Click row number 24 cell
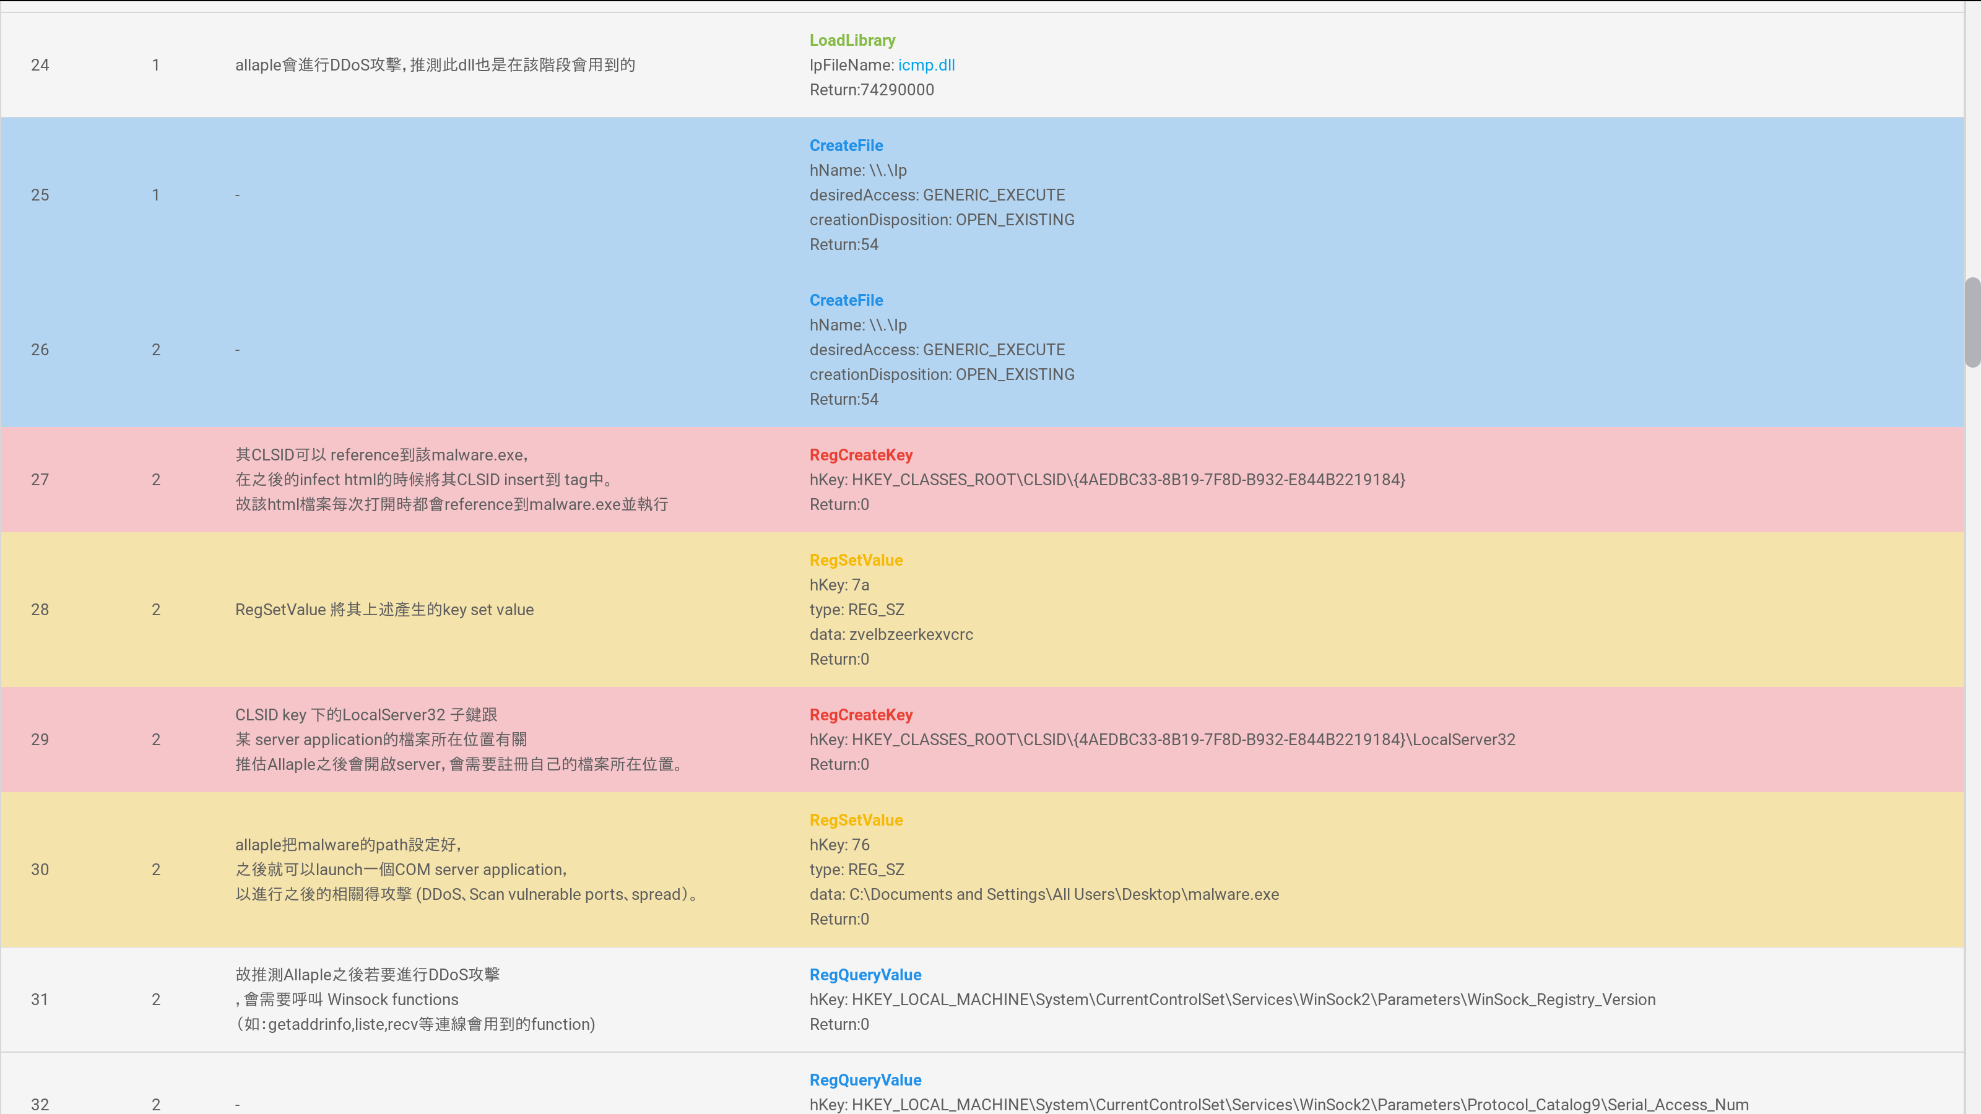The image size is (1981, 1114). tap(40, 66)
